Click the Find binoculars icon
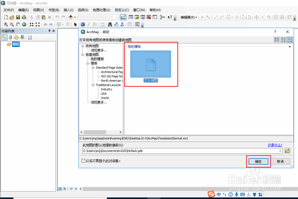The height and width of the screenshot is (199, 298). click(x=110, y=24)
